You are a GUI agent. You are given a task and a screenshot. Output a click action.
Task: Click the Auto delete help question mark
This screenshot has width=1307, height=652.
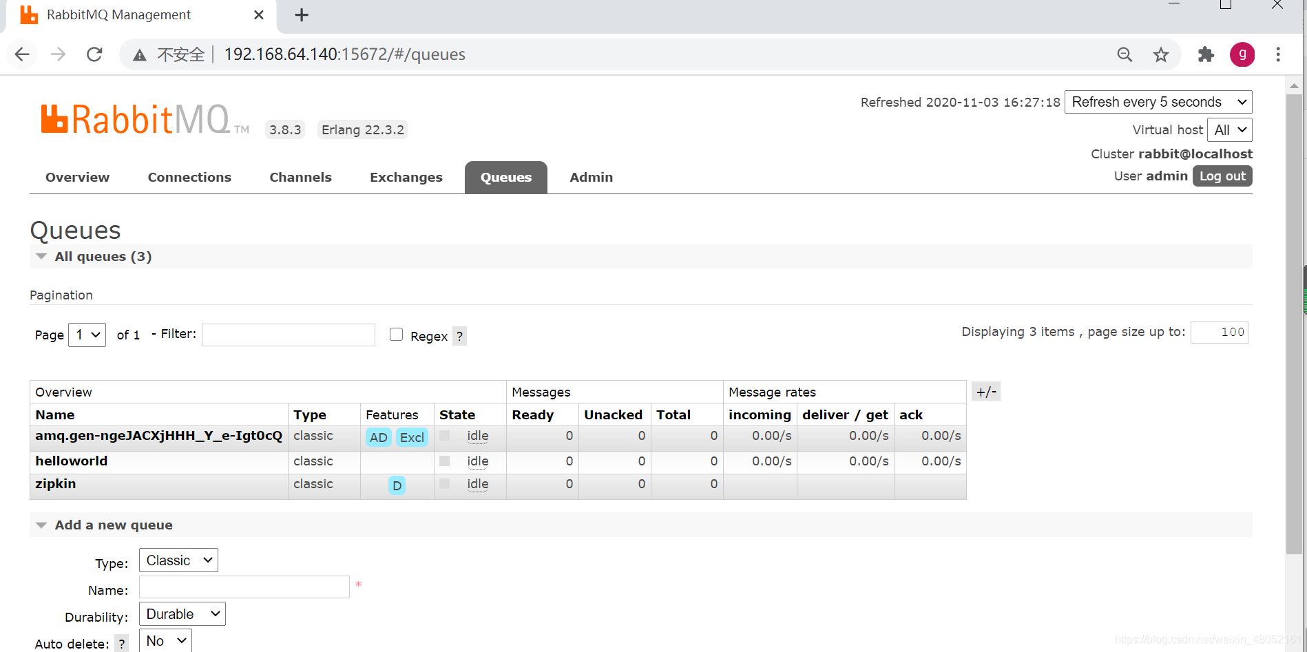(x=122, y=644)
